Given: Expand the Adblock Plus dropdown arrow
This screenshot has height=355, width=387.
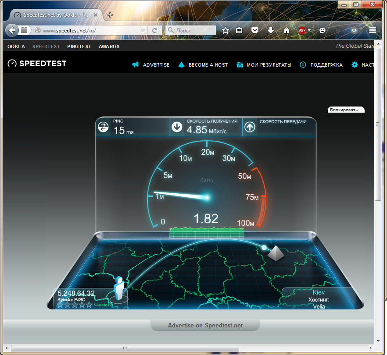Looking at the screenshot, I should click(309, 30).
